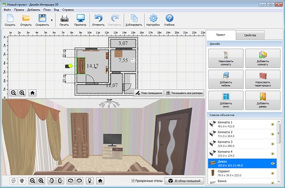Viewport: 285px width, 188px height.
Task: Zoom in the 3D view
Action: [41, 181]
